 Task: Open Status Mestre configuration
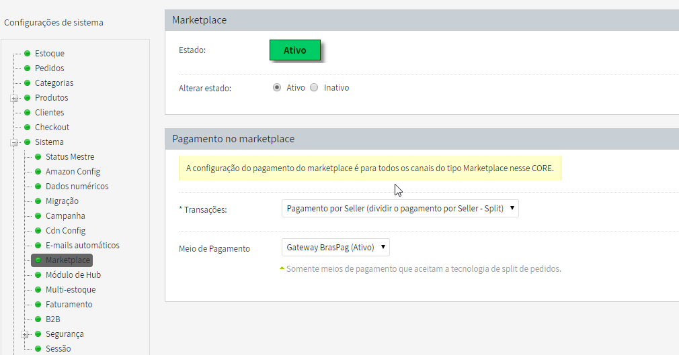[x=70, y=157]
